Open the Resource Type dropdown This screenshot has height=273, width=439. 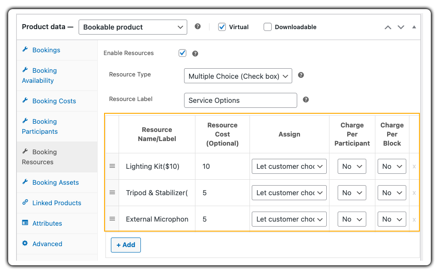tap(238, 76)
